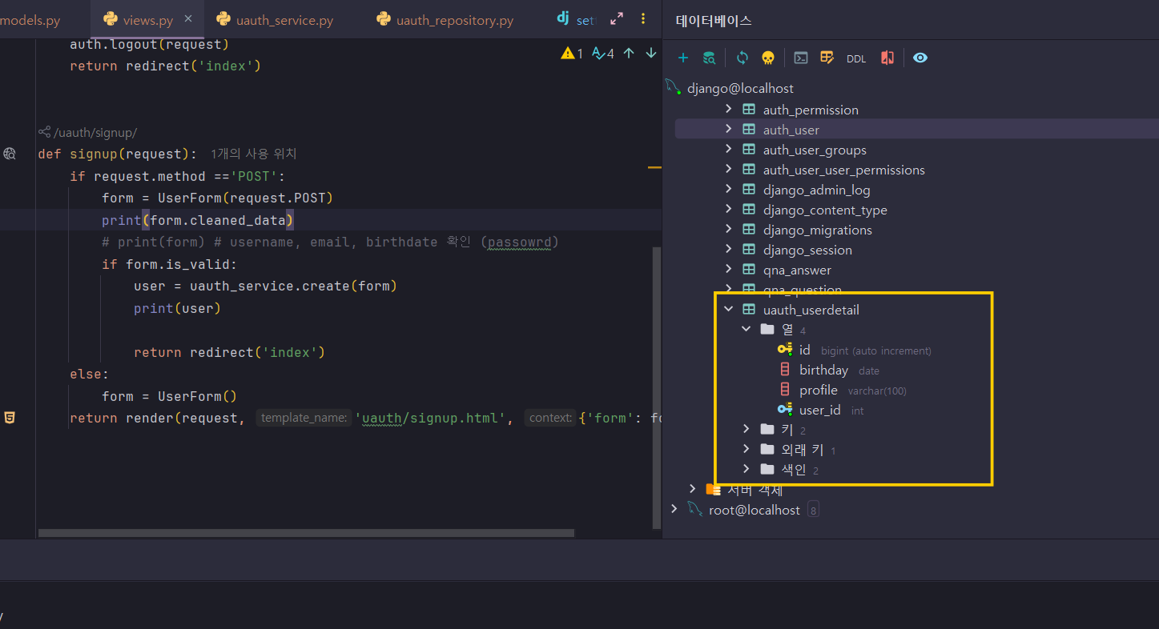Image resolution: width=1159 pixels, height=629 pixels.
Task: Expand the 외래 키 foreign keys folder
Action: click(747, 449)
